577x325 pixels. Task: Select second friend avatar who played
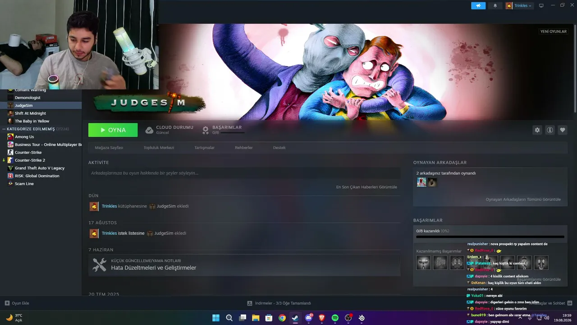pyautogui.click(x=432, y=182)
